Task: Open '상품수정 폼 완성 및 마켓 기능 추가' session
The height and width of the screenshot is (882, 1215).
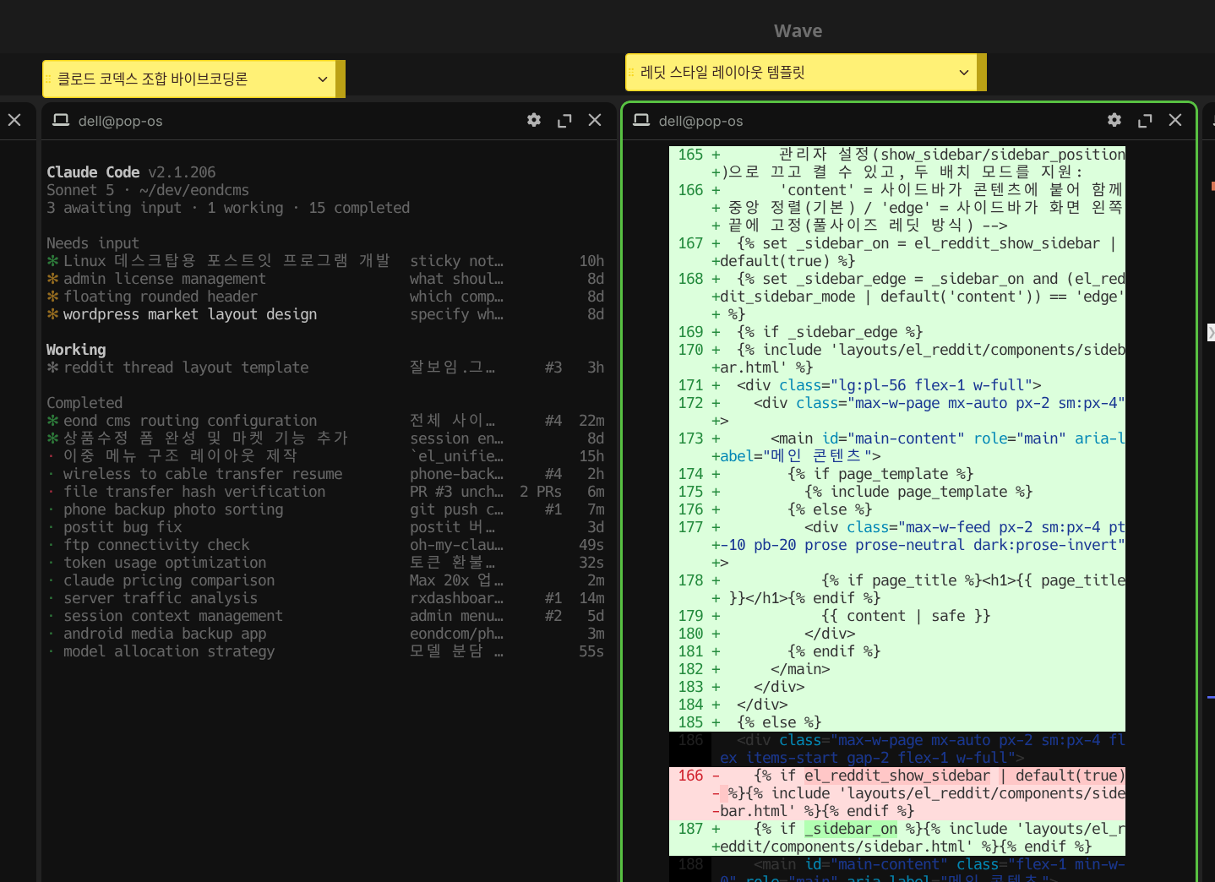Action: click(325, 438)
